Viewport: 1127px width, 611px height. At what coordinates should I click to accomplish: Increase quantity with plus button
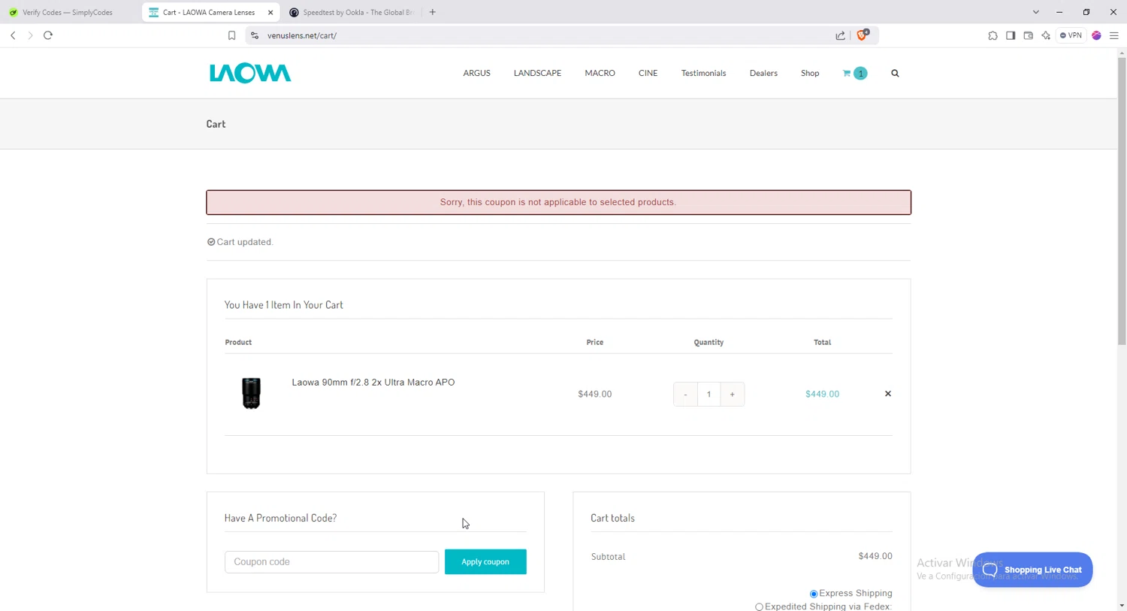[x=732, y=394]
